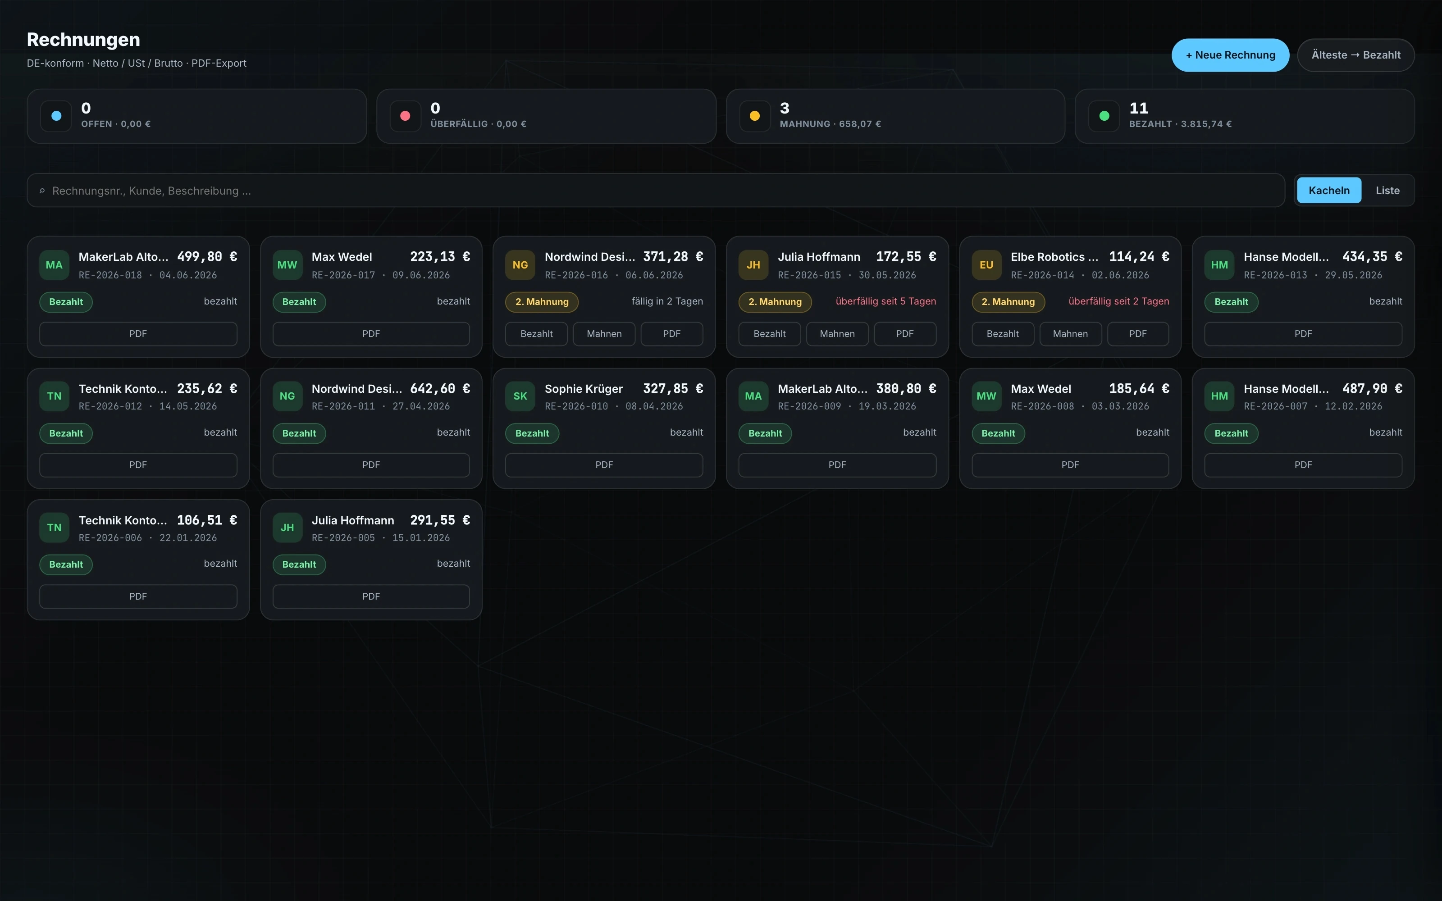This screenshot has width=1442, height=901.
Task: Click the SK avatar of Sophie Krüger
Action: coord(520,396)
